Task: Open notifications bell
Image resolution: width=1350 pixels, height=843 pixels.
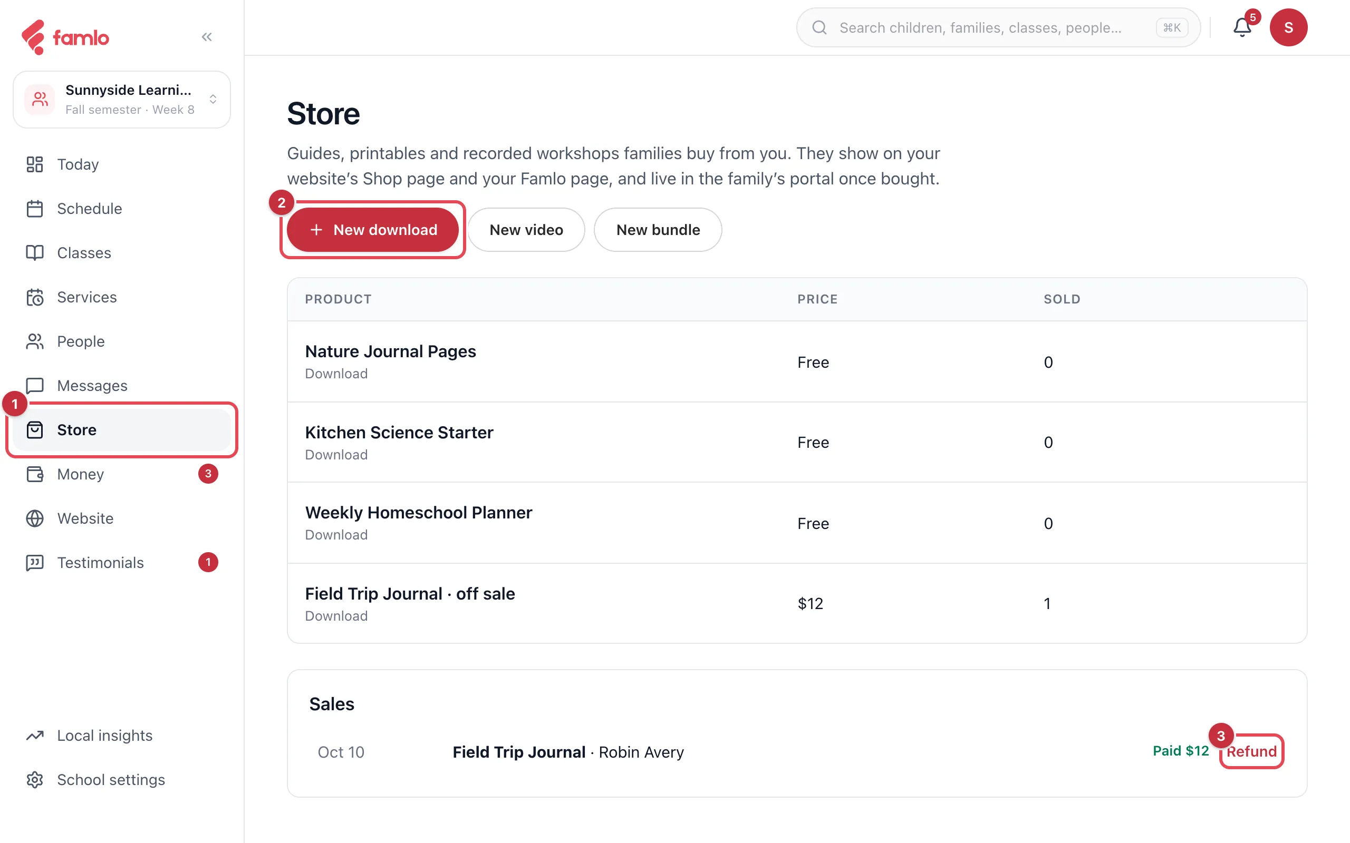Action: [x=1242, y=27]
